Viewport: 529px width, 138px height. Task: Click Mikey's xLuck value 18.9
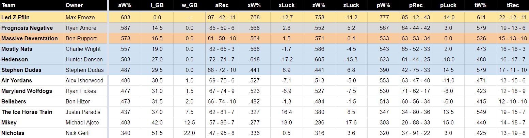point(287,122)
